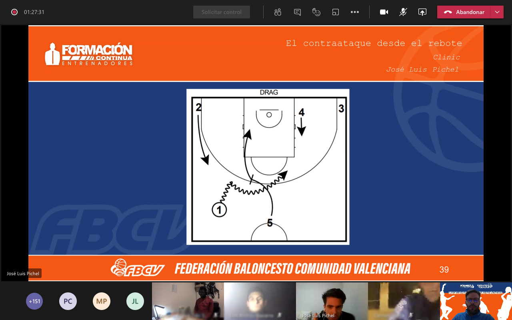Click player 5 in the court diagram
Viewport: 512px width, 320px height.
click(x=270, y=223)
